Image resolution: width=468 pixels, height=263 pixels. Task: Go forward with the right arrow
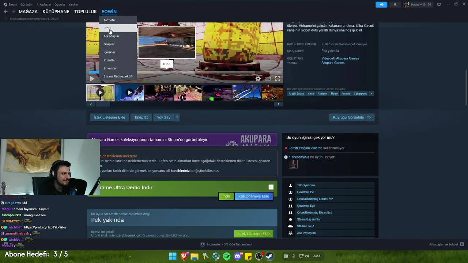click(x=13, y=12)
